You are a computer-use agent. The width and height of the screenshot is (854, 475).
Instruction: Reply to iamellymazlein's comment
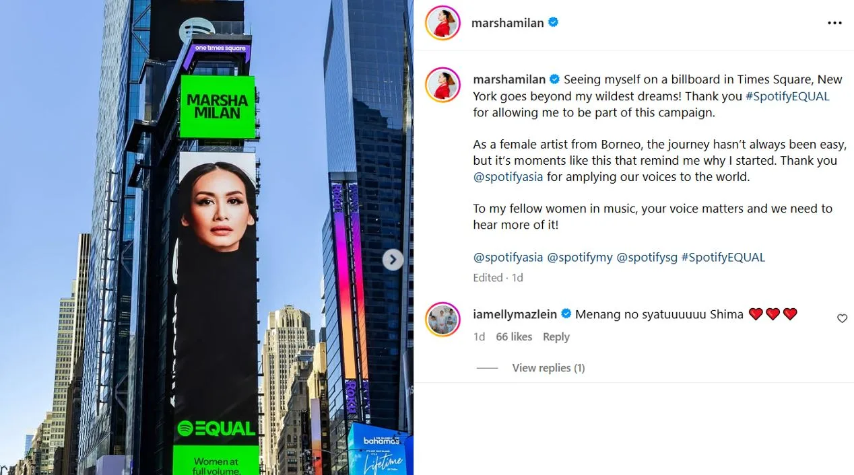tap(556, 337)
